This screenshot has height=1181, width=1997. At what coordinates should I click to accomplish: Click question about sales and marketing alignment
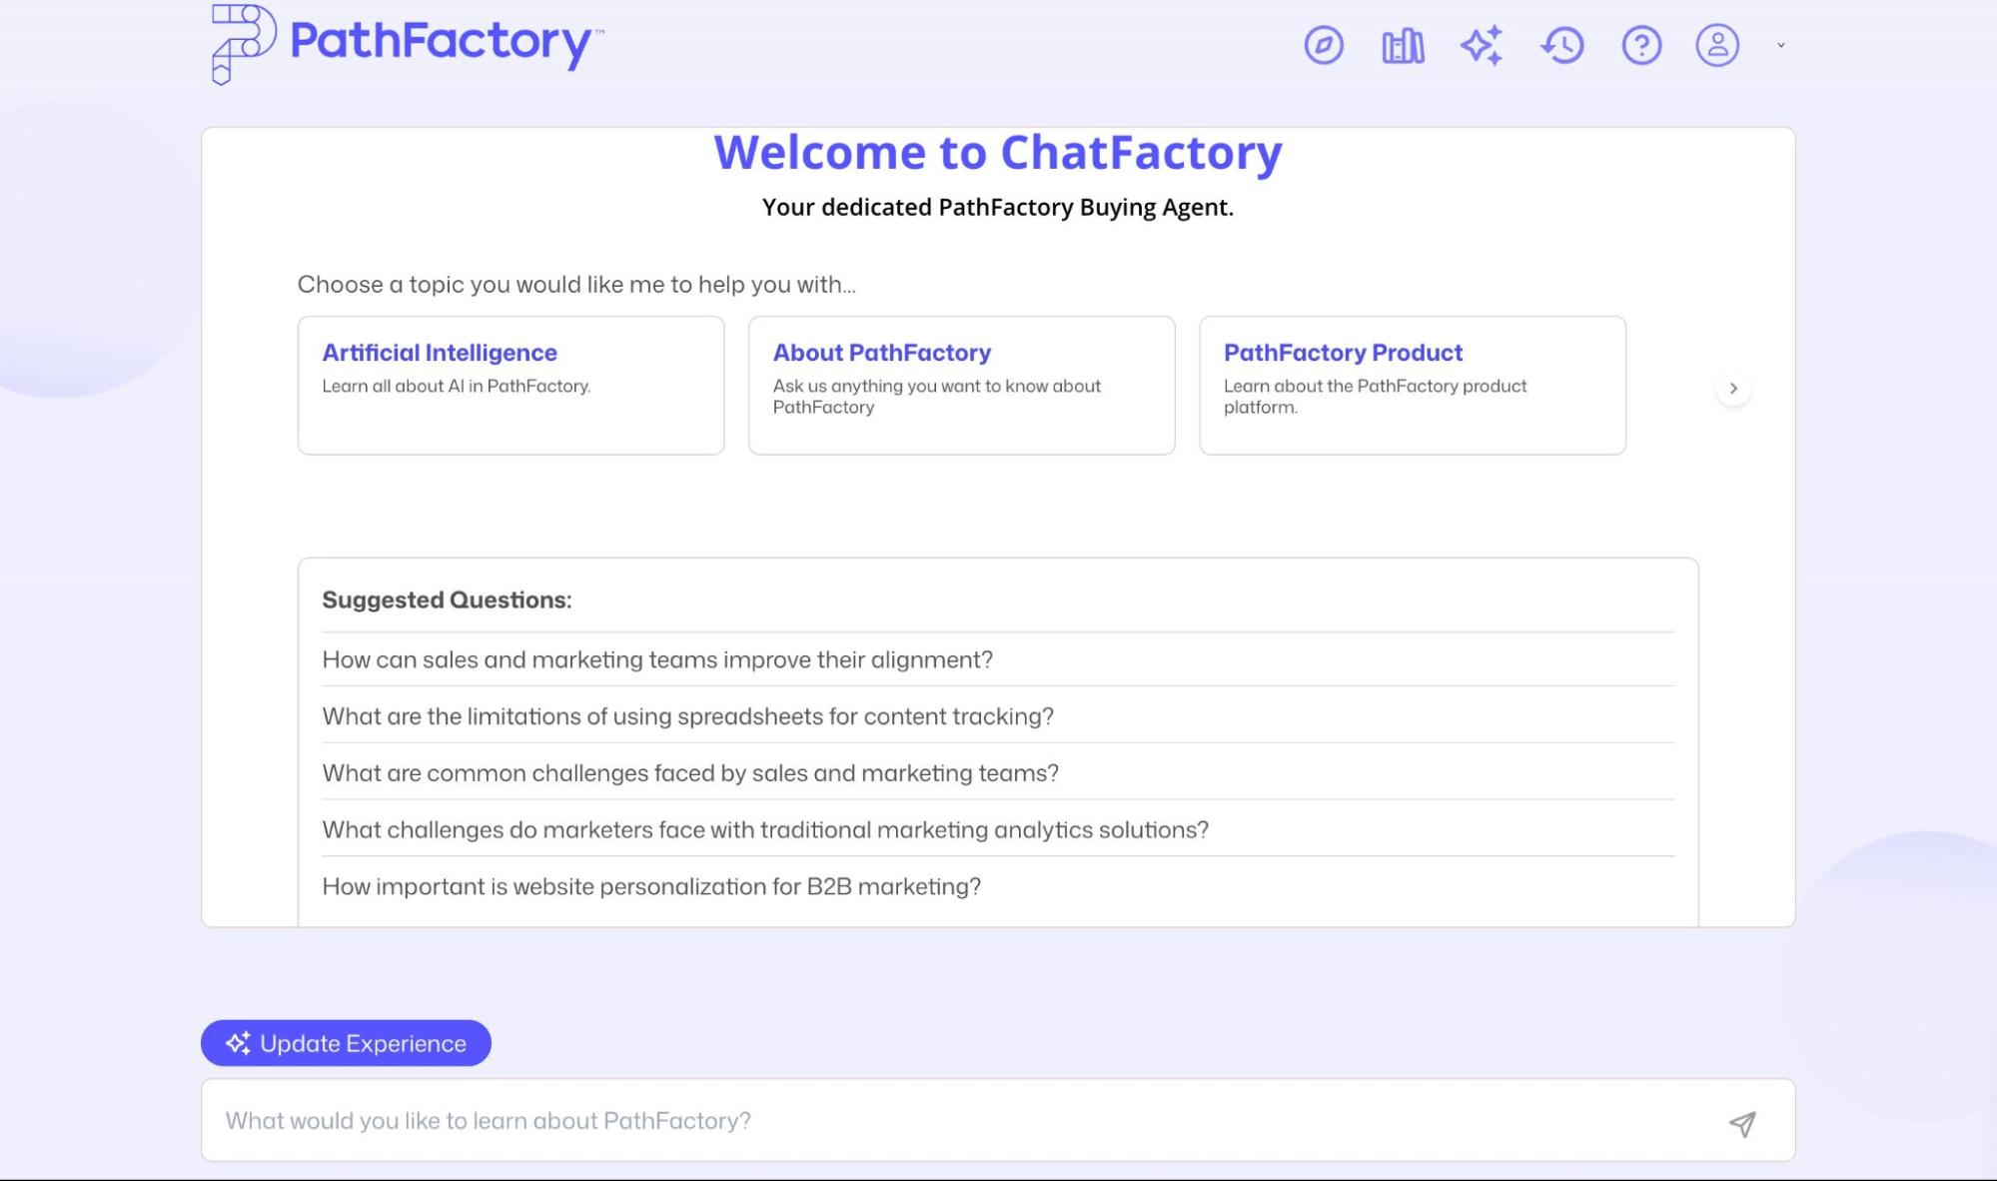(x=658, y=659)
